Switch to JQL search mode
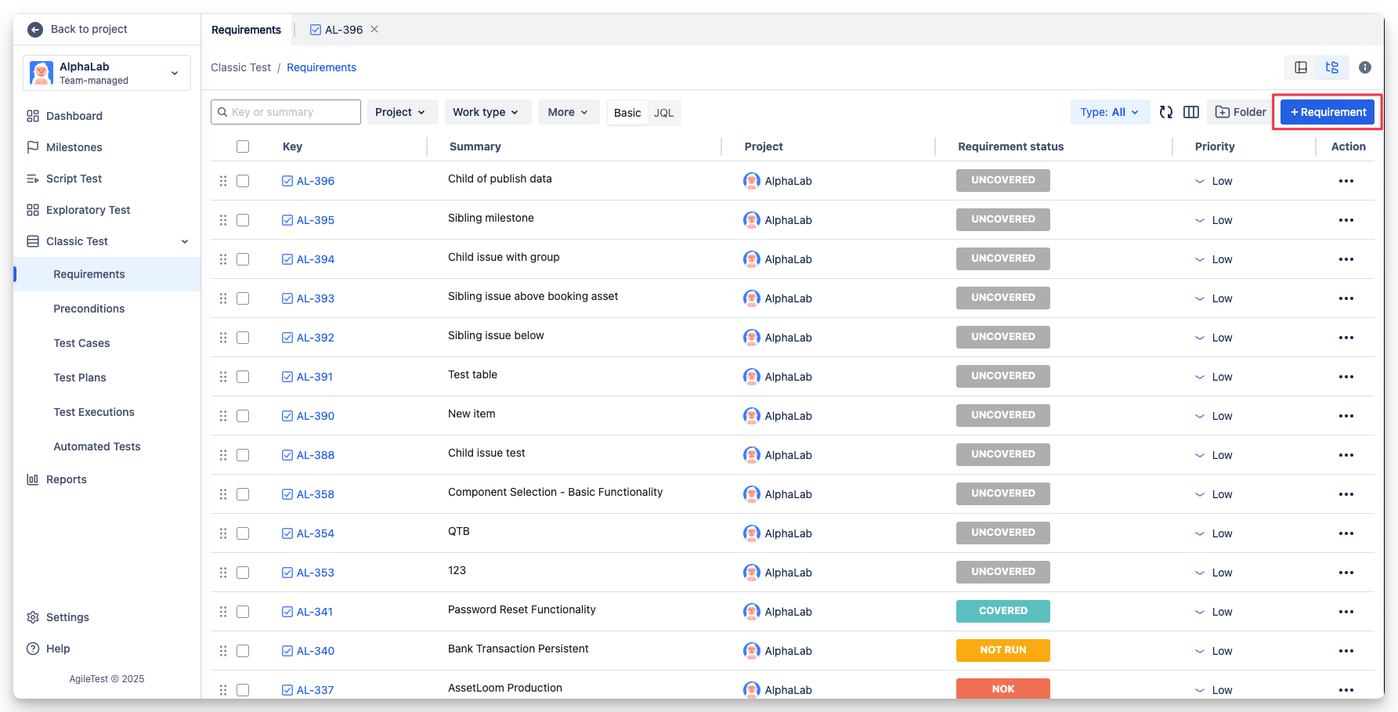Image resolution: width=1398 pixels, height=712 pixels. (x=663, y=113)
